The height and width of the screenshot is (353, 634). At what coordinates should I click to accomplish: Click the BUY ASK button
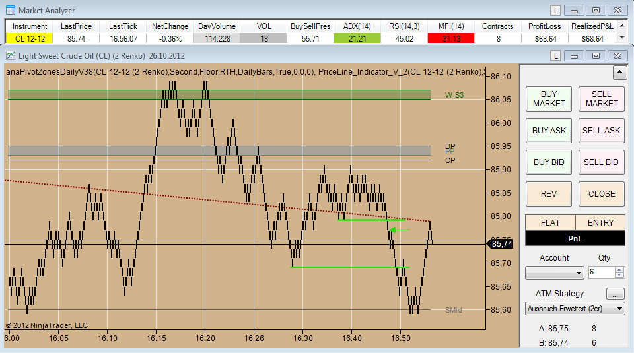point(549,131)
